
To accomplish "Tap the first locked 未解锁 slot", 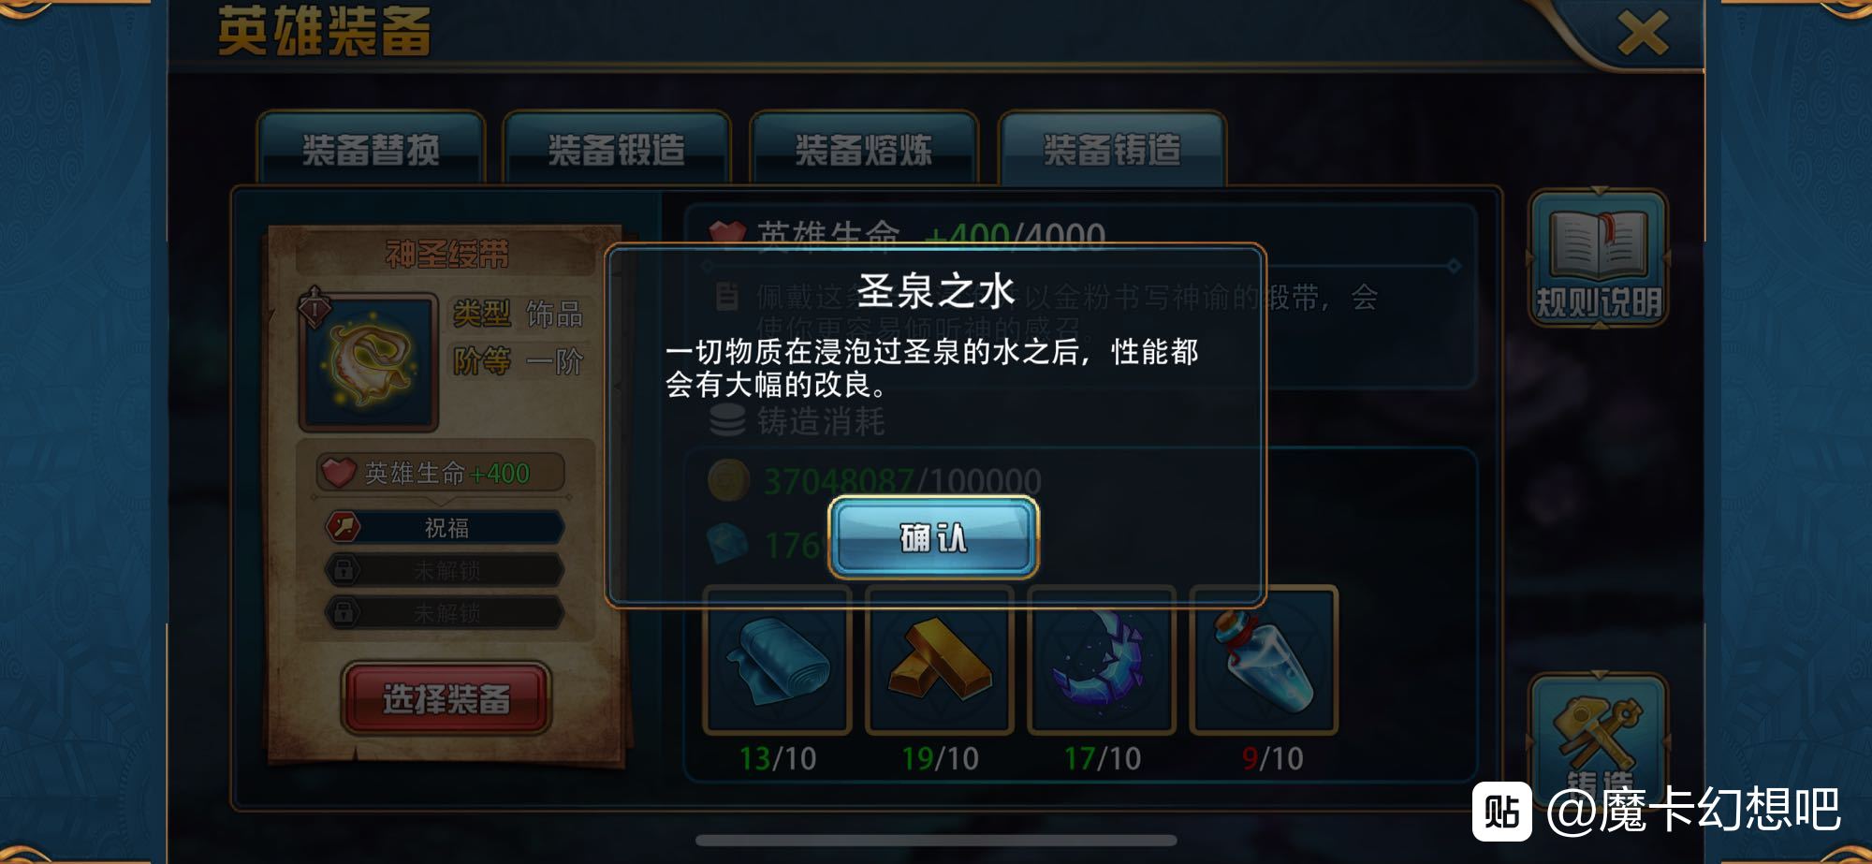I will point(445,569).
